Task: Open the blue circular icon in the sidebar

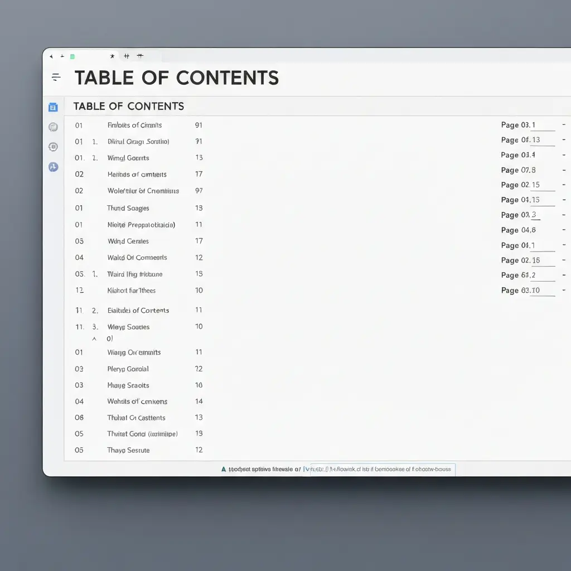Action: (53, 167)
